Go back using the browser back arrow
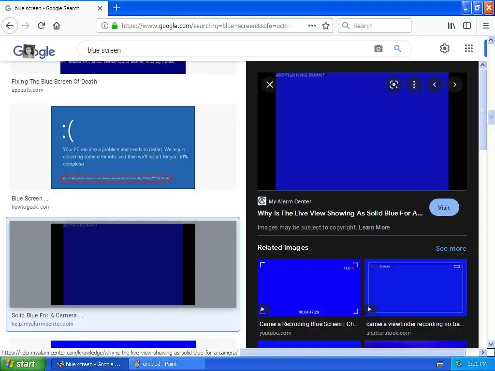The width and height of the screenshot is (495, 371). 10,26
